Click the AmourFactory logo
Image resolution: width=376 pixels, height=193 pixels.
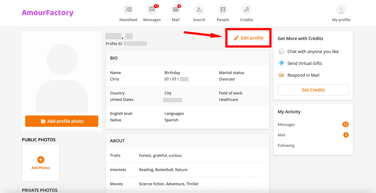[x=48, y=13]
